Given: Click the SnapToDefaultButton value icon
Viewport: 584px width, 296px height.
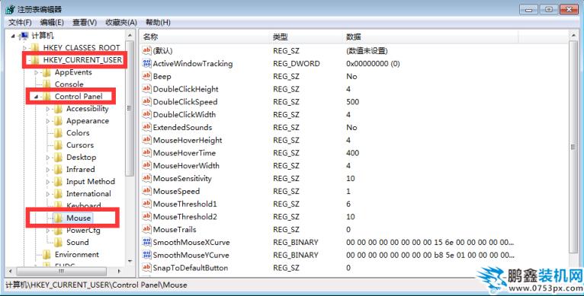Looking at the screenshot, I should point(146,268).
